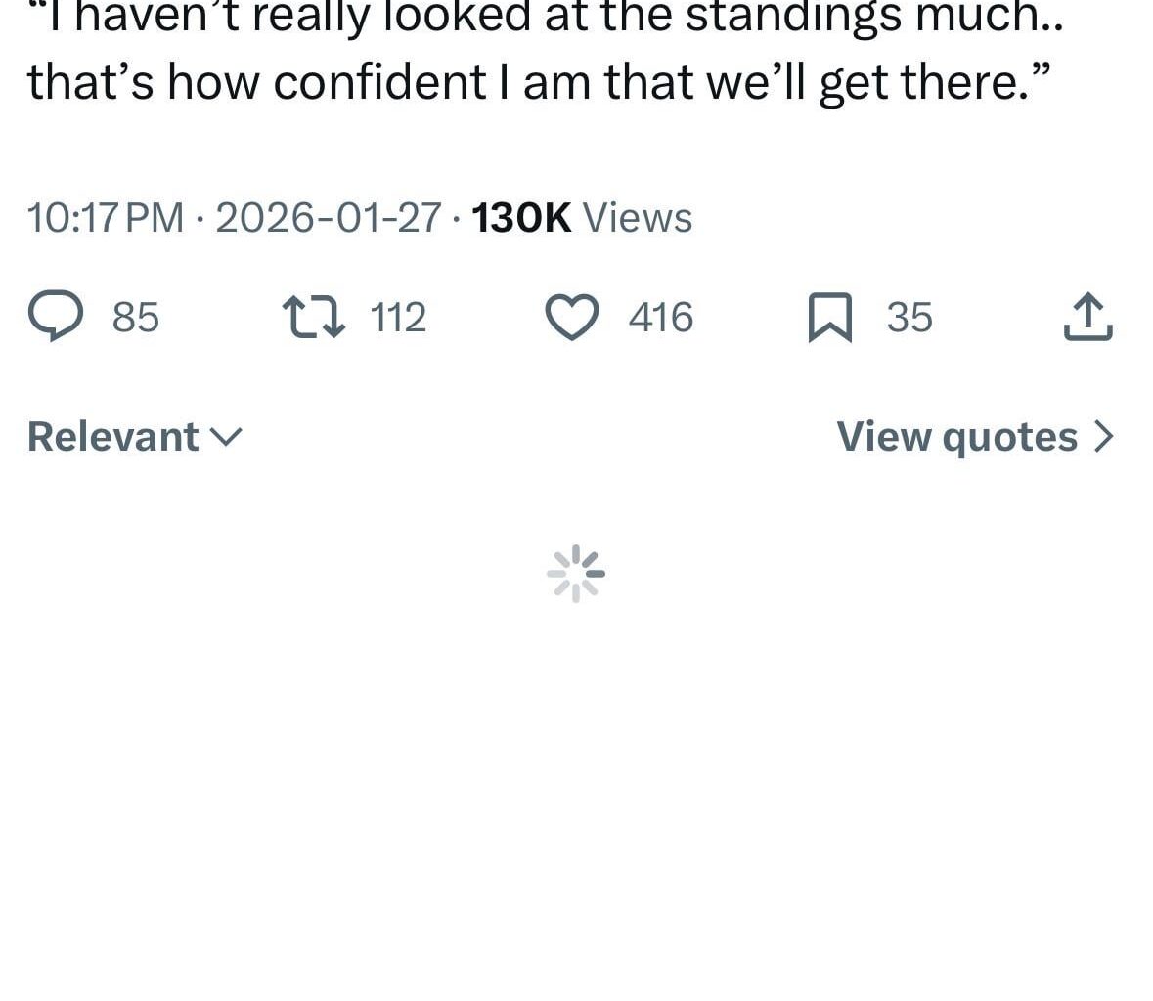Viewport: 1153px width, 1001px height.
Task: Click the 10:17 PM timestamp
Action: (x=106, y=217)
